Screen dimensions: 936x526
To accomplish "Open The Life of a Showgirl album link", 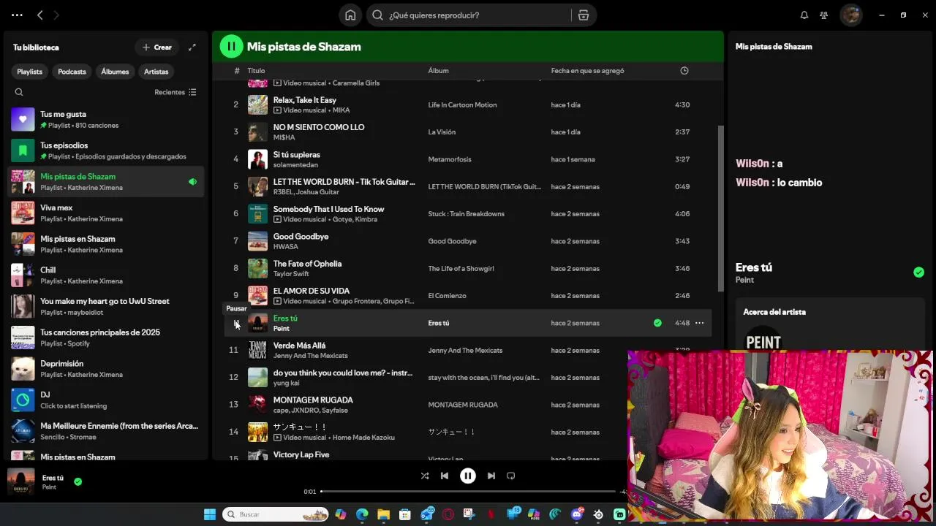I will 461,269.
